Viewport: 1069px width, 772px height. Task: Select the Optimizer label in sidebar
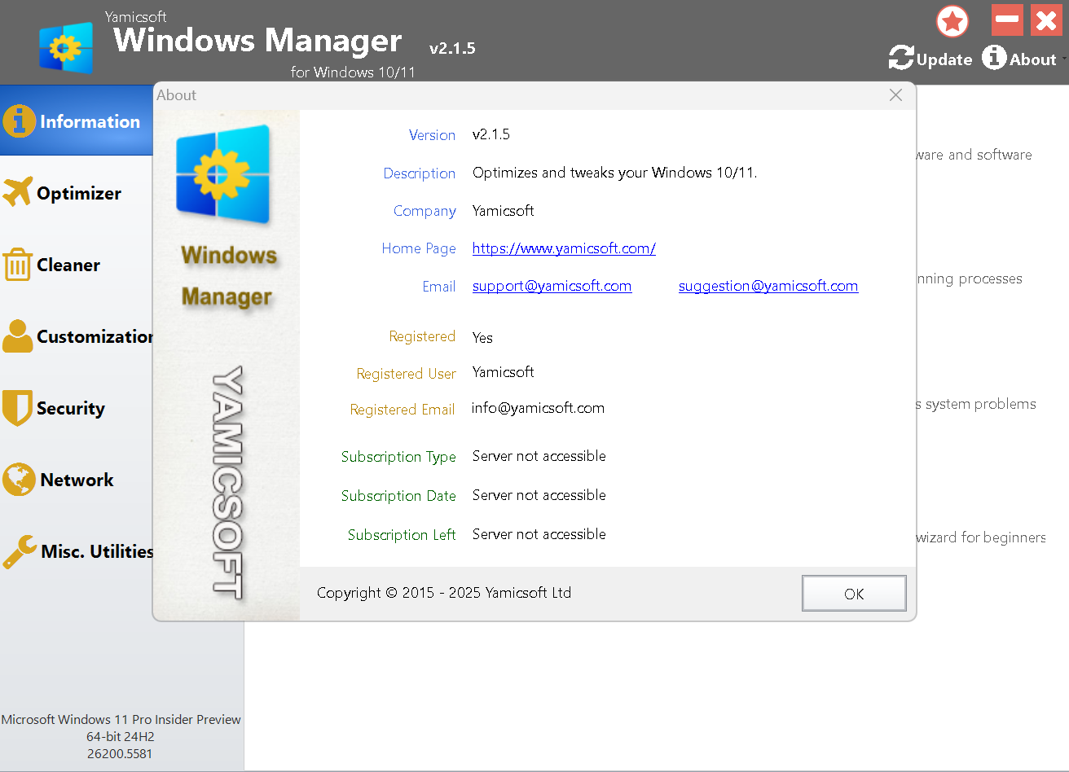[x=79, y=193]
